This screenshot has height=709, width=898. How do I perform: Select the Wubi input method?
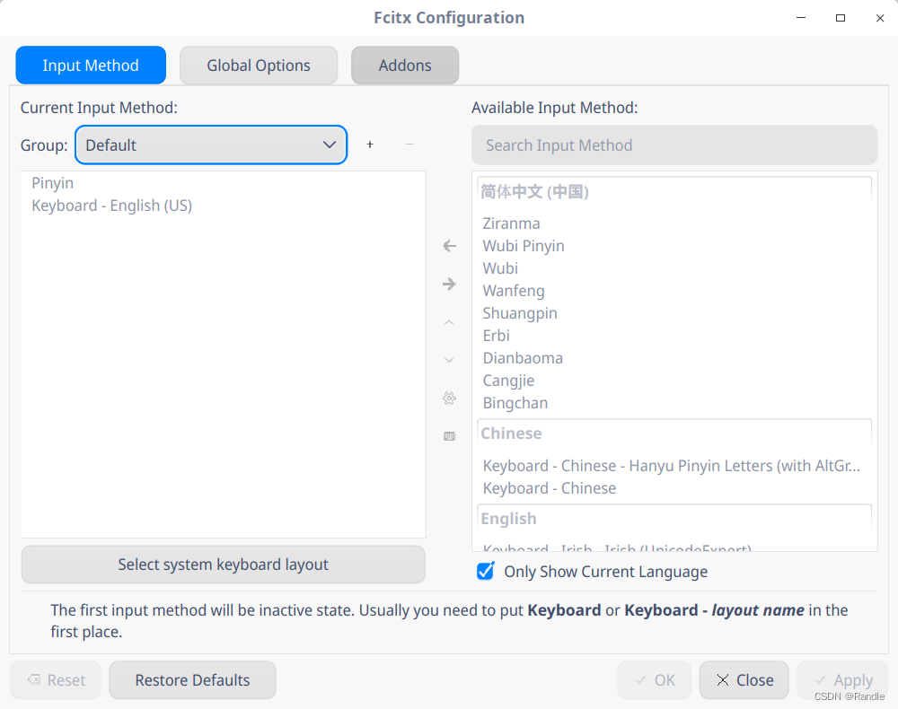pyautogui.click(x=674, y=267)
